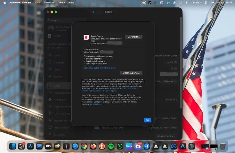Screen dimensions: 235x153
Task: Open the AppleCare support coverage link
Action: tap(110, 90)
